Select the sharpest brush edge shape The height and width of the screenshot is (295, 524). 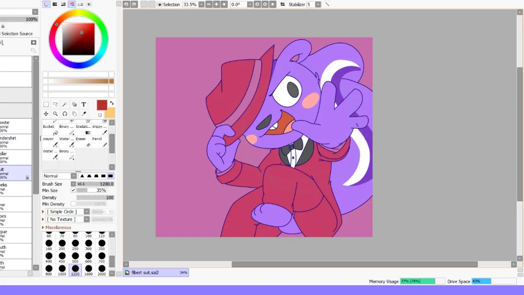(x=82, y=176)
